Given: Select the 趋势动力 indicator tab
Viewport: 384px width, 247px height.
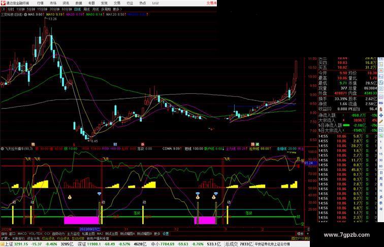Looking at the screenshot, I should point(58,234).
